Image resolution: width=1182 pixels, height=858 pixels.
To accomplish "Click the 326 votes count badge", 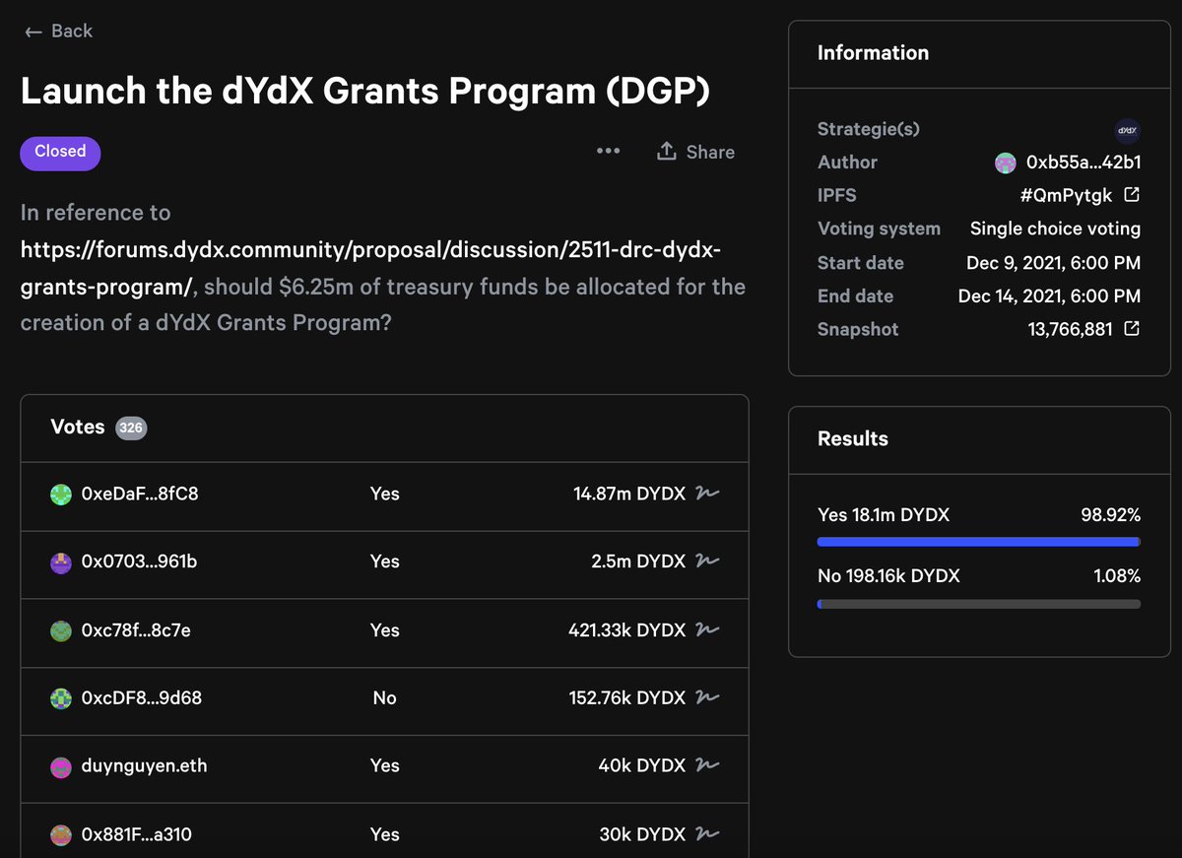I will pos(131,428).
